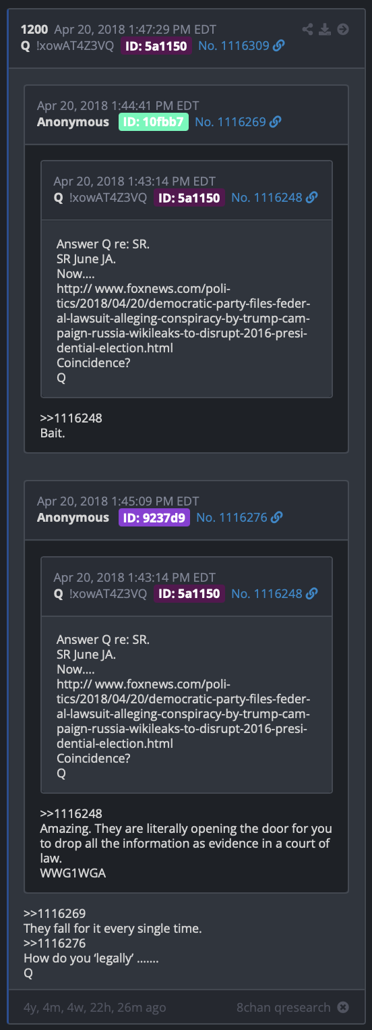Click the arrow circle icon on post 1200
Screen dimensions: 372x1030
point(343,29)
